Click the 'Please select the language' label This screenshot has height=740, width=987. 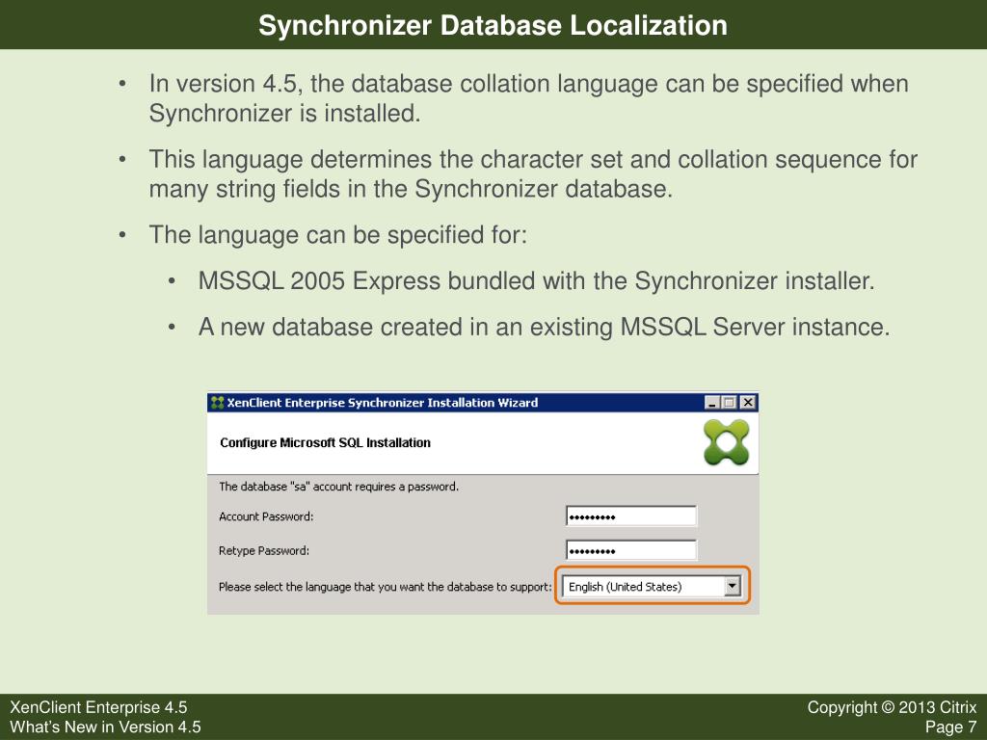(386, 587)
